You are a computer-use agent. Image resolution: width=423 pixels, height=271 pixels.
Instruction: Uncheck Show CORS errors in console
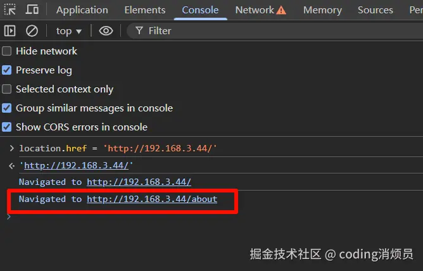(x=7, y=127)
